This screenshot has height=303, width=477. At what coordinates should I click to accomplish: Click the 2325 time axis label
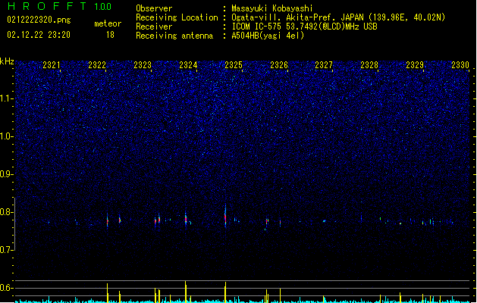[x=234, y=64]
